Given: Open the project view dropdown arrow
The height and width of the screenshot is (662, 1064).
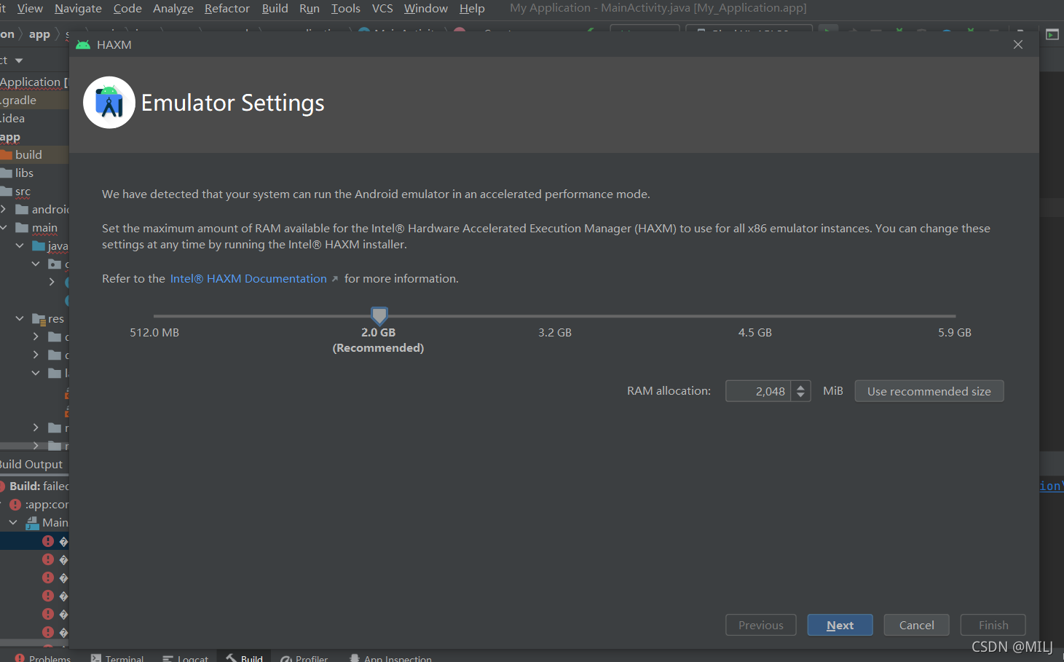Looking at the screenshot, I should click(19, 60).
